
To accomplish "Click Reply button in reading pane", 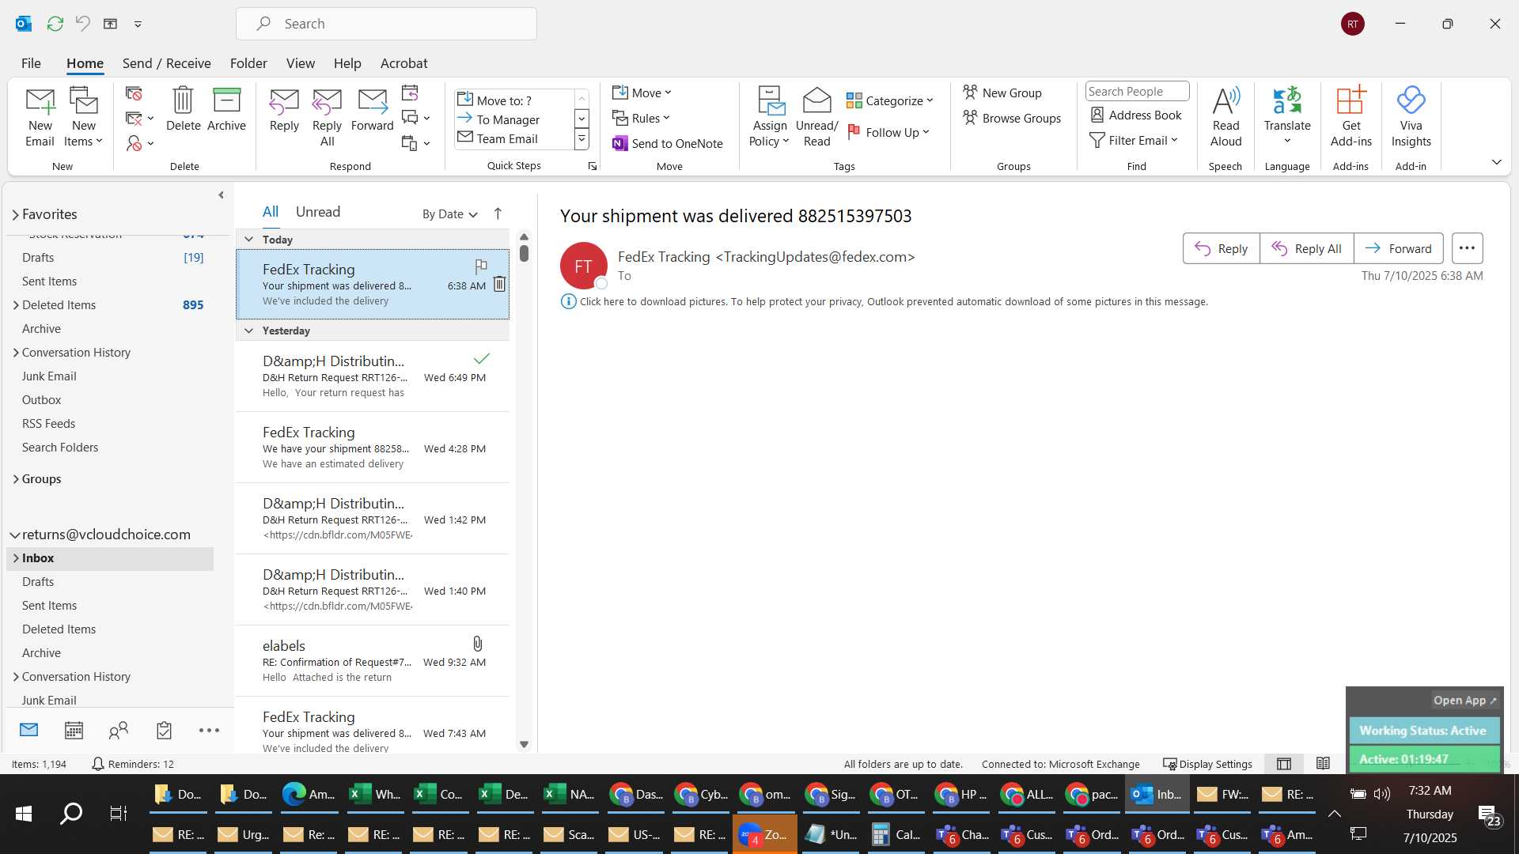I will point(1221,248).
